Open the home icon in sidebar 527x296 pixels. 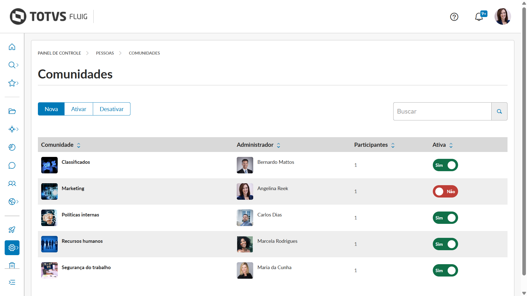12,47
